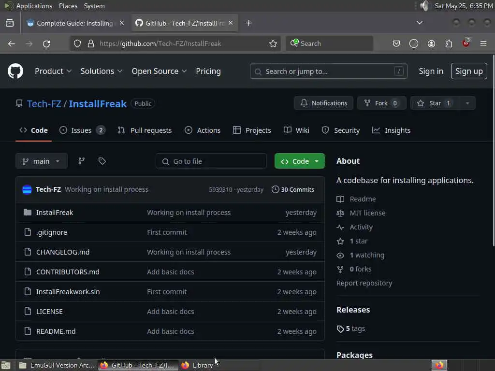The height and width of the screenshot is (371, 495).
Task: Open the Applications menu in top panel
Action: click(34, 6)
